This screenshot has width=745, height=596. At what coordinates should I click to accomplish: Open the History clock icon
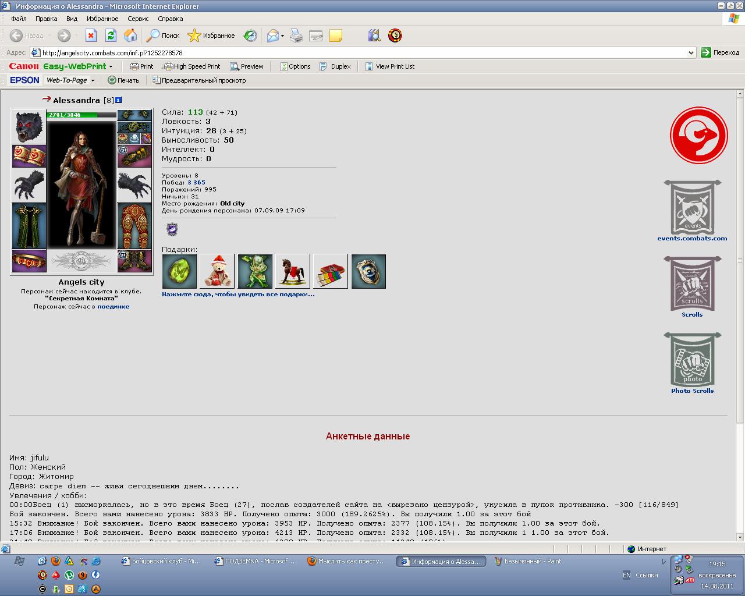(250, 36)
